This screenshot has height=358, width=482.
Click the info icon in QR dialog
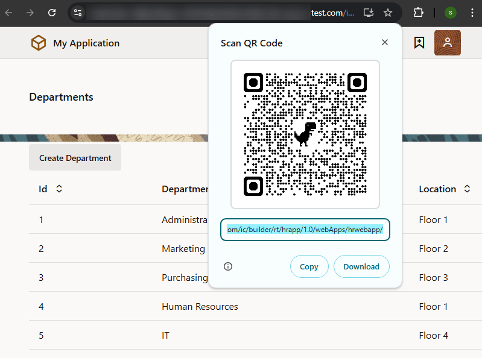tap(228, 266)
